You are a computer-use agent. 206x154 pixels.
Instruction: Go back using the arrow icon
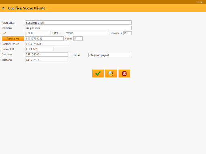tap(4, 8)
